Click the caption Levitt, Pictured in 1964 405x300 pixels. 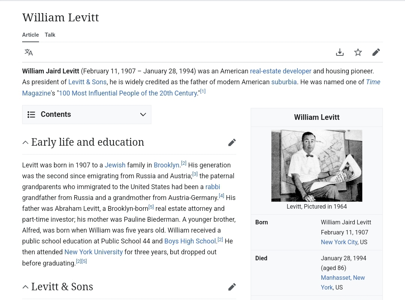click(316, 207)
